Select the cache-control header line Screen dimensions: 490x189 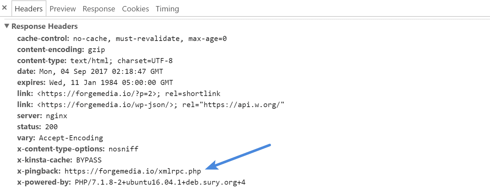click(122, 39)
